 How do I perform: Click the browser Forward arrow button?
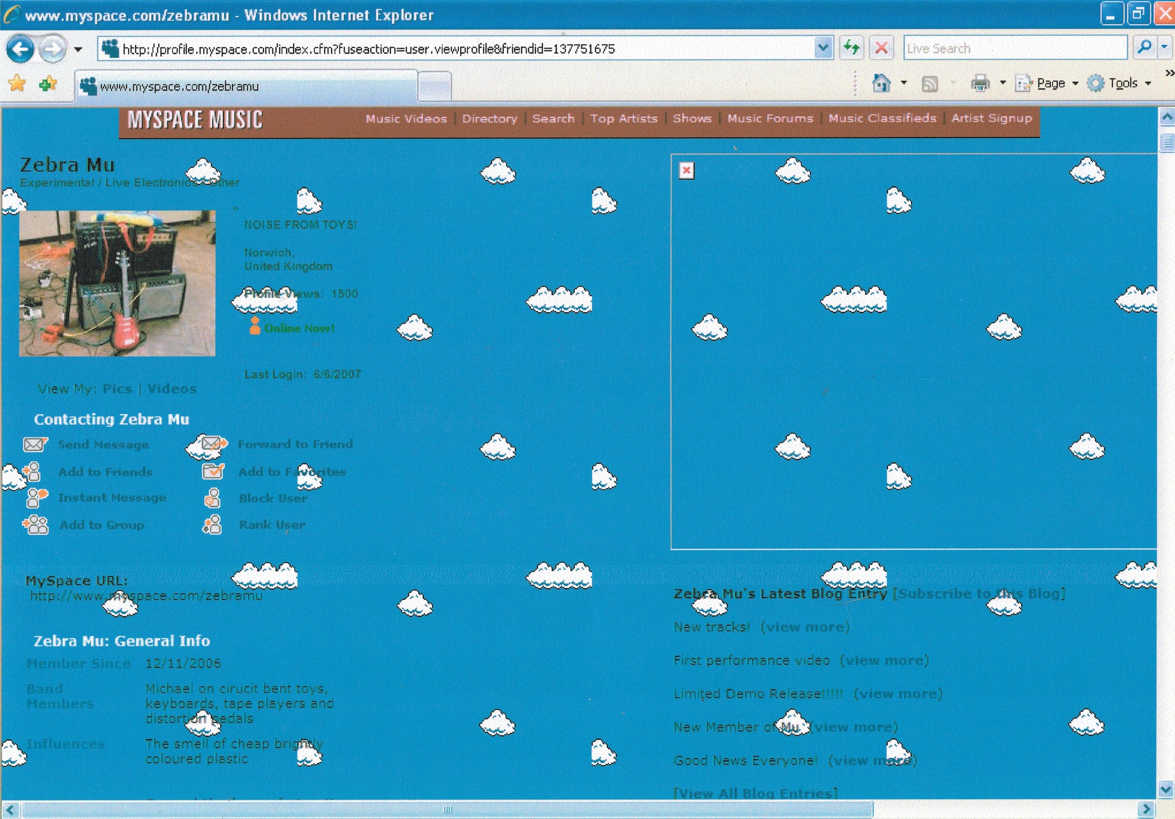coord(53,49)
